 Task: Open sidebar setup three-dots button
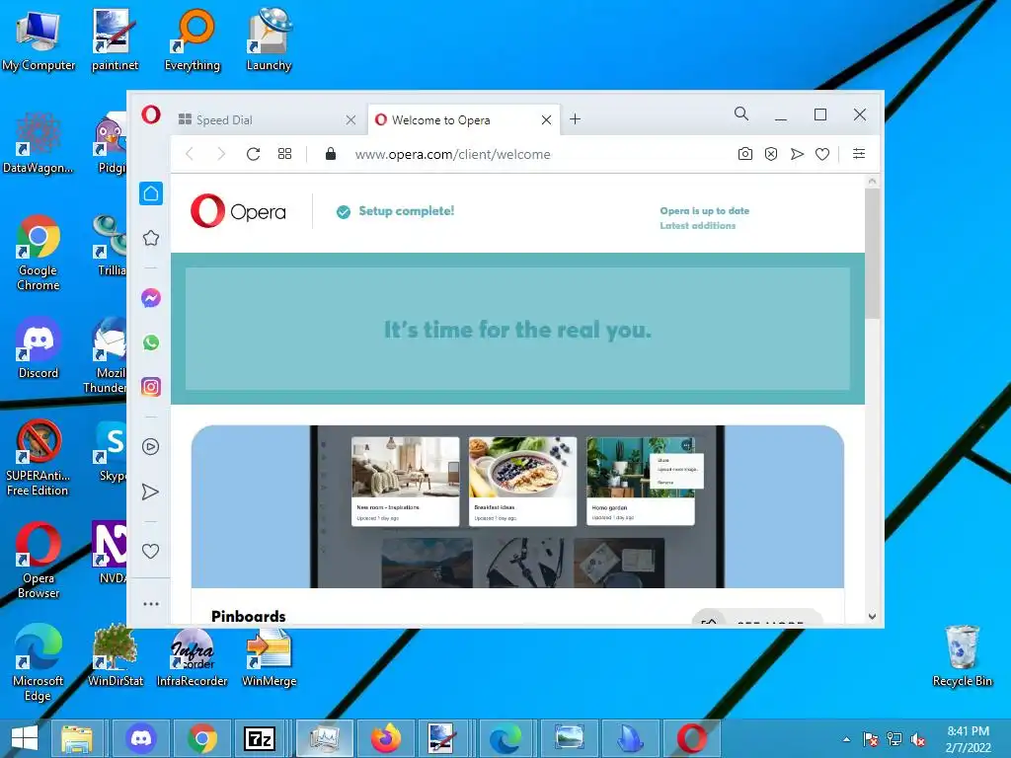coord(151,604)
